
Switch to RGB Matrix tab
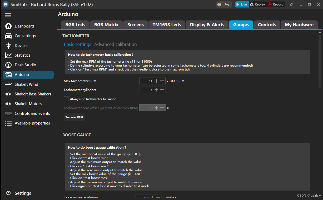click(x=106, y=25)
